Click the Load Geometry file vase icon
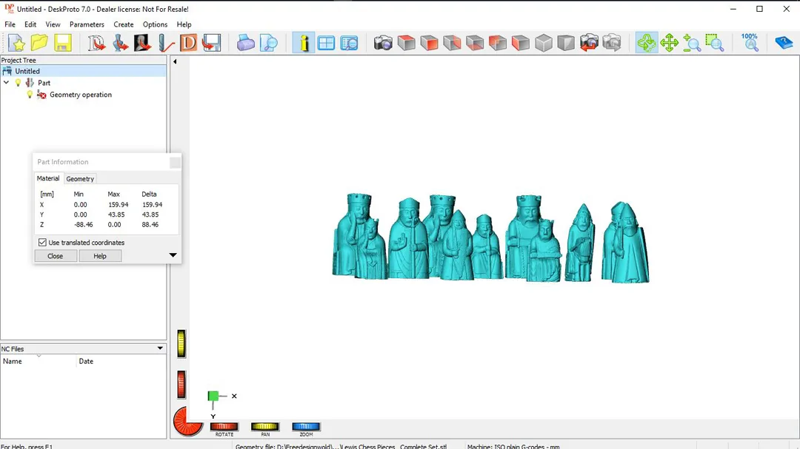The image size is (800, 449). click(x=120, y=43)
